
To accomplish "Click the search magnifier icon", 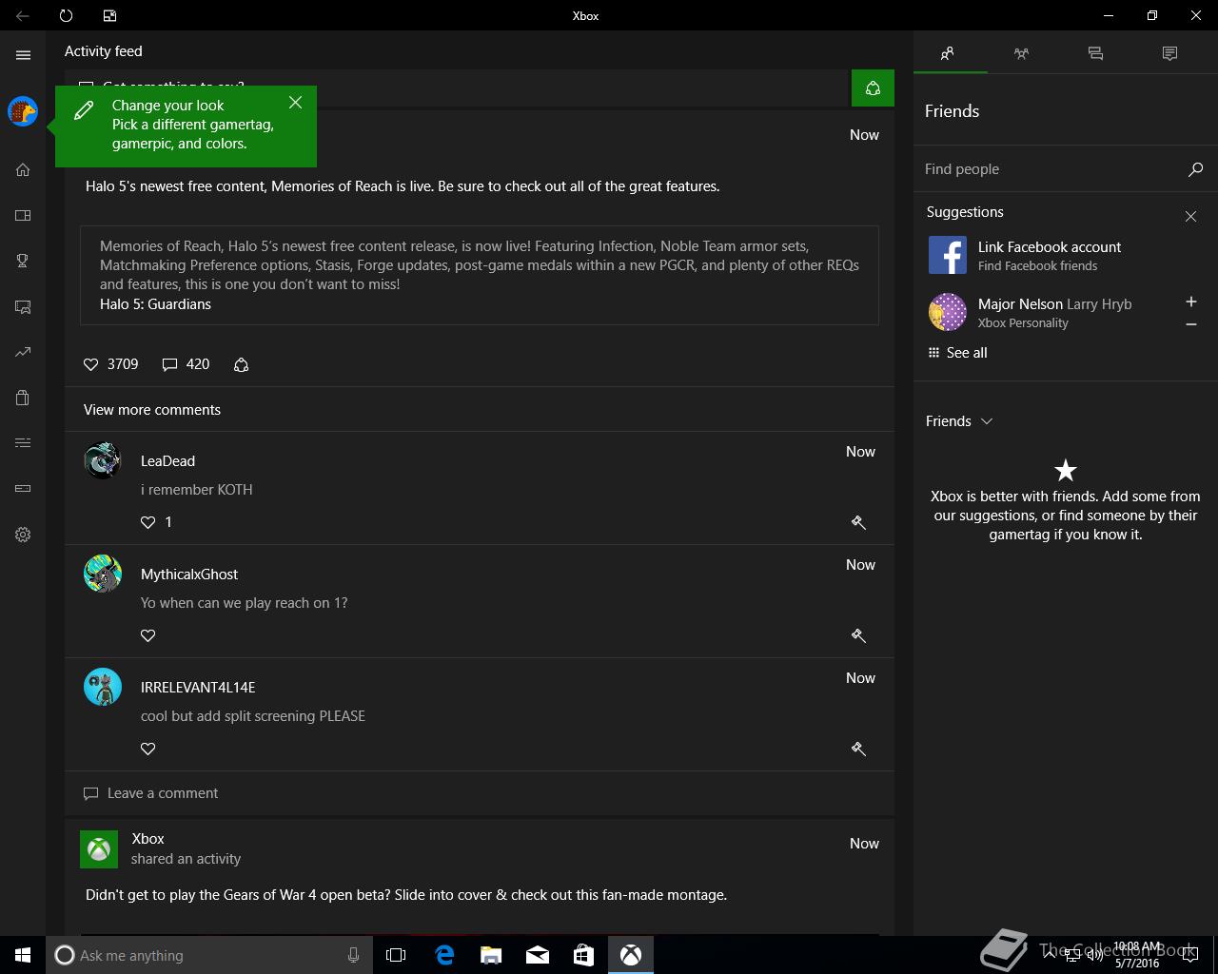I will pos(1195,169).
